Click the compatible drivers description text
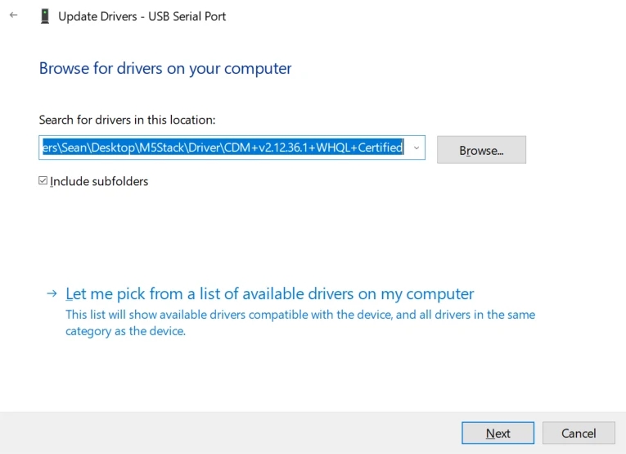The width and height of the screenshot is (626, 454). coord(299,315)
